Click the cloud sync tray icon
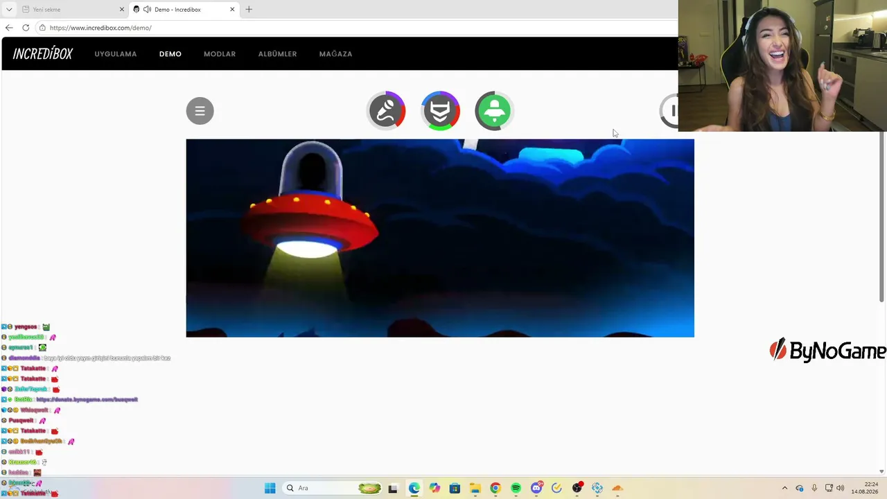 tap(799, 488)
